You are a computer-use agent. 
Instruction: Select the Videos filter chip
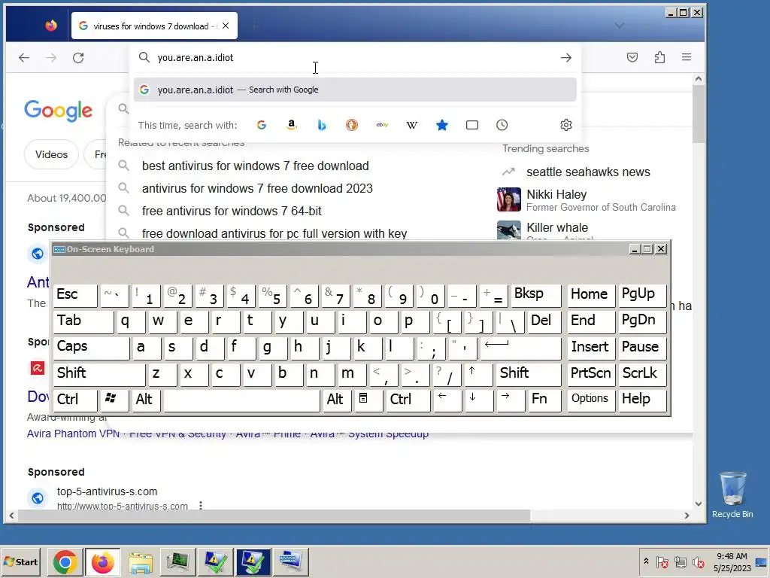51,154
